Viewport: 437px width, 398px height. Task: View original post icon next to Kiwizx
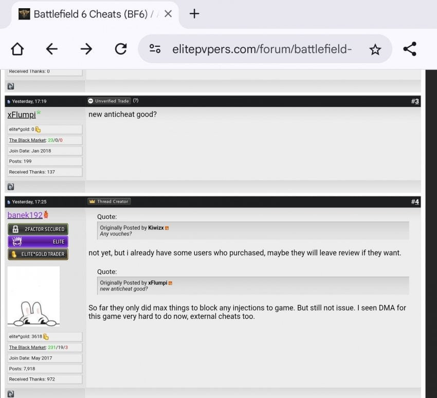167,228
